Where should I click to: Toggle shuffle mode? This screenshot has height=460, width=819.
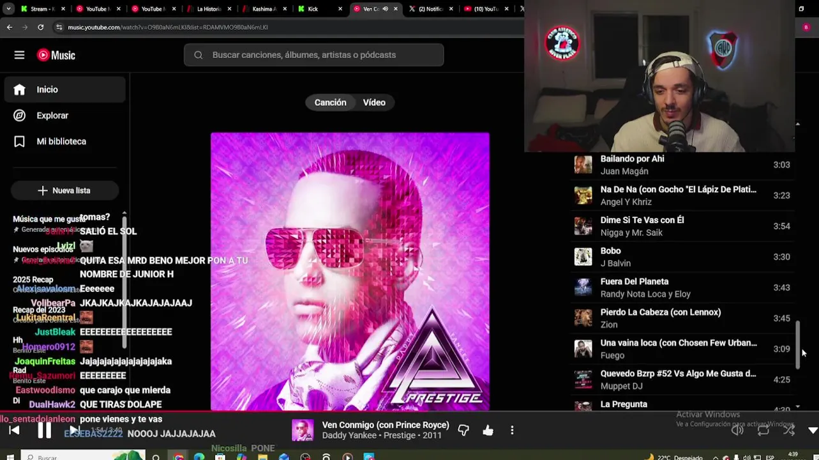[789, 431]
